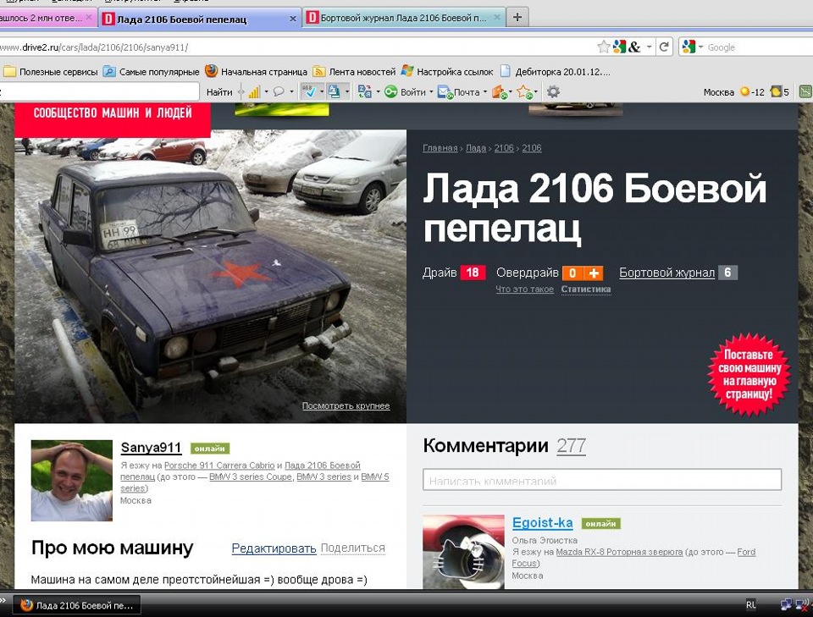Screen dimensions: 813x617
Task: Click the weather icon next to Москва -12
Action: [744, 90]
